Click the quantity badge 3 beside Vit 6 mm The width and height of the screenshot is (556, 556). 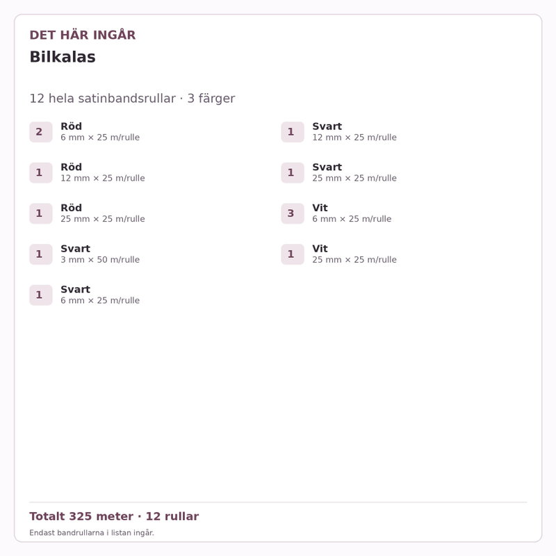click(x=293, y=213)
